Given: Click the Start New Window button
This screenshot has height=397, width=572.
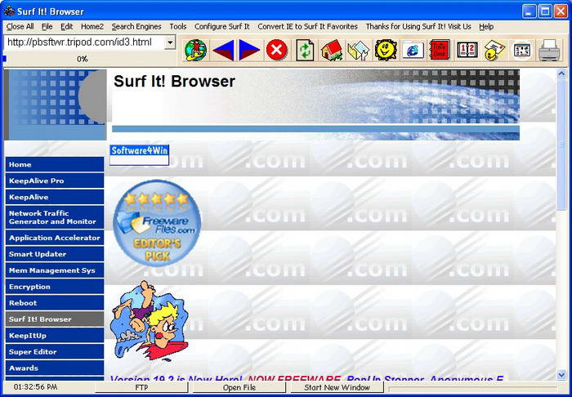Looking at the screenshot, I should coord(337,387).
